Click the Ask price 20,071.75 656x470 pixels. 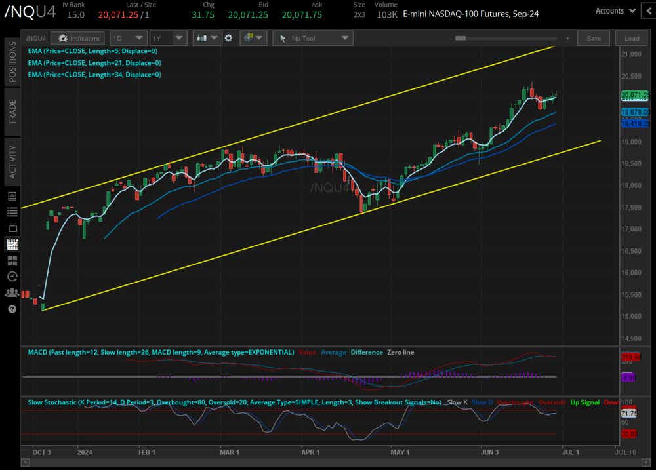[302, 15]
